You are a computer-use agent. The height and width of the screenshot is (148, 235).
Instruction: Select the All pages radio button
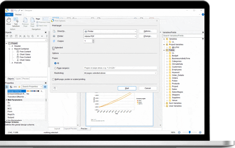[x=55, y=63]
